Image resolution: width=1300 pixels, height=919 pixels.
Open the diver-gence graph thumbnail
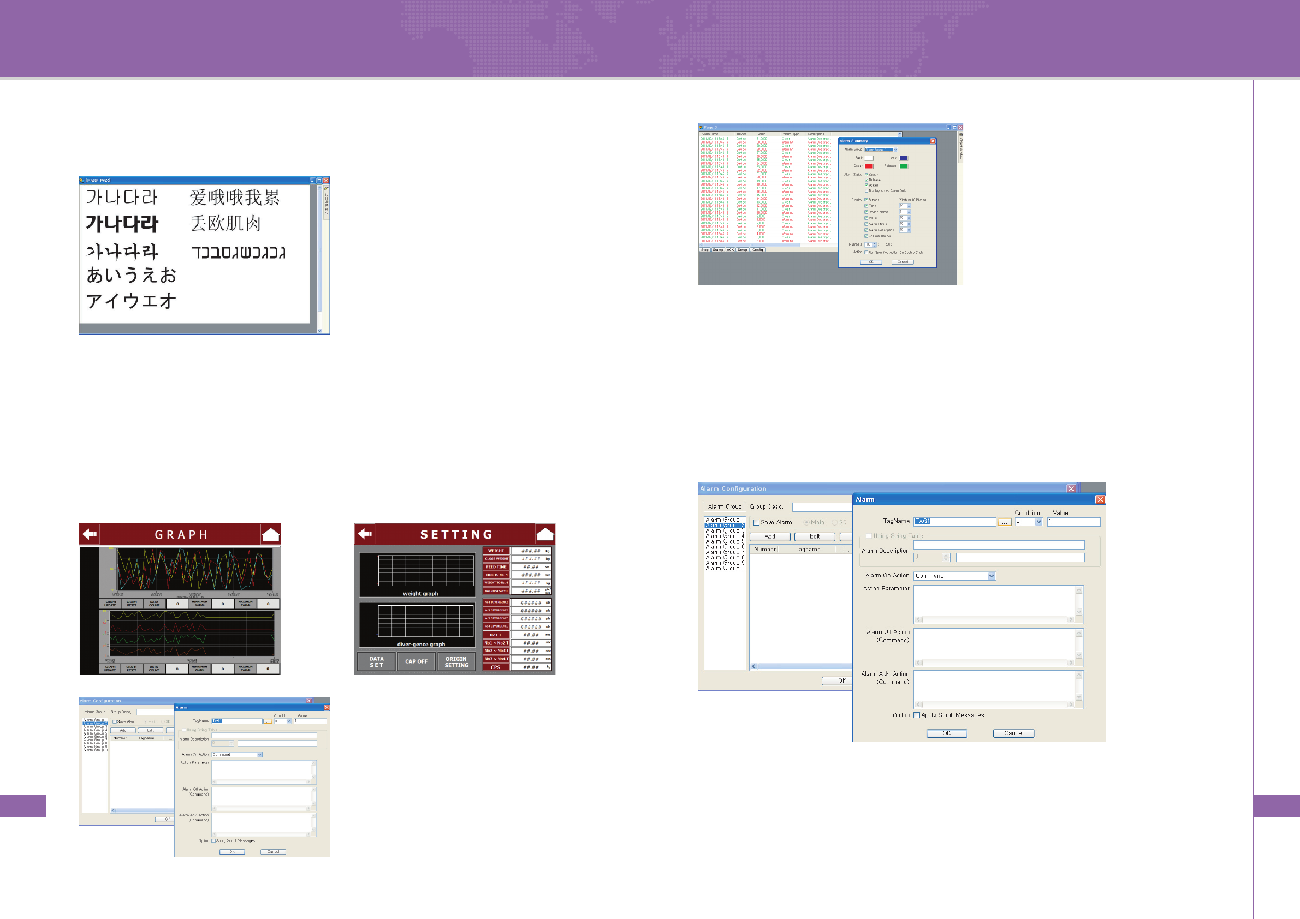coord(418,624)
